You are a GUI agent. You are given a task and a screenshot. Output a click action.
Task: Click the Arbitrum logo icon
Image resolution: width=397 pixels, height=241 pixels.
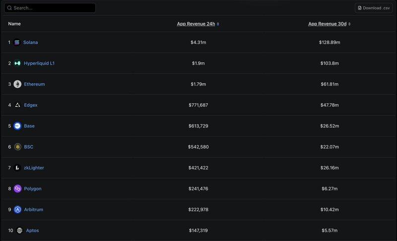point(17,209)
